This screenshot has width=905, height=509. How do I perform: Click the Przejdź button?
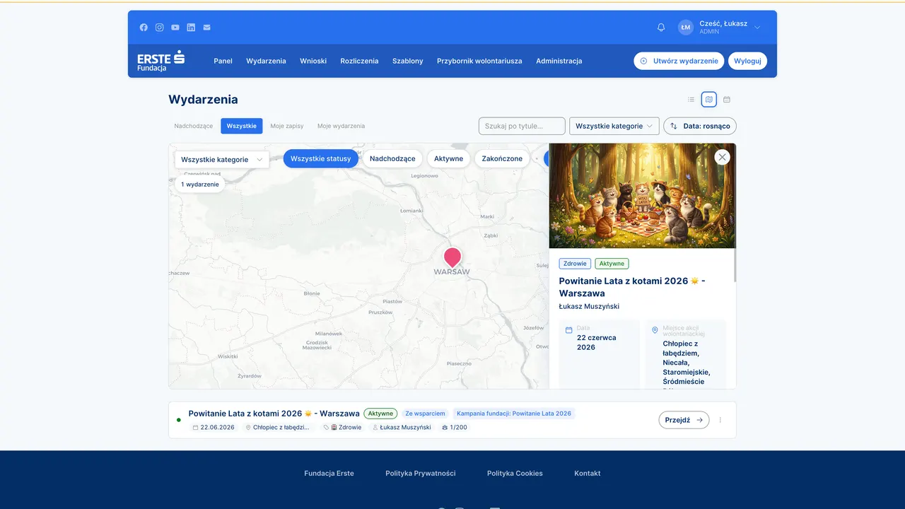(x=684, y=420)
